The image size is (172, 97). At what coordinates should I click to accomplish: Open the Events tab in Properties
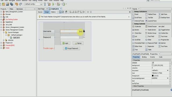pyautogui.click(x=152, y=57)
